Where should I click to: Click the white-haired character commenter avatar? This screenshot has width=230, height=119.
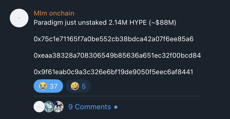coord(58,107)
